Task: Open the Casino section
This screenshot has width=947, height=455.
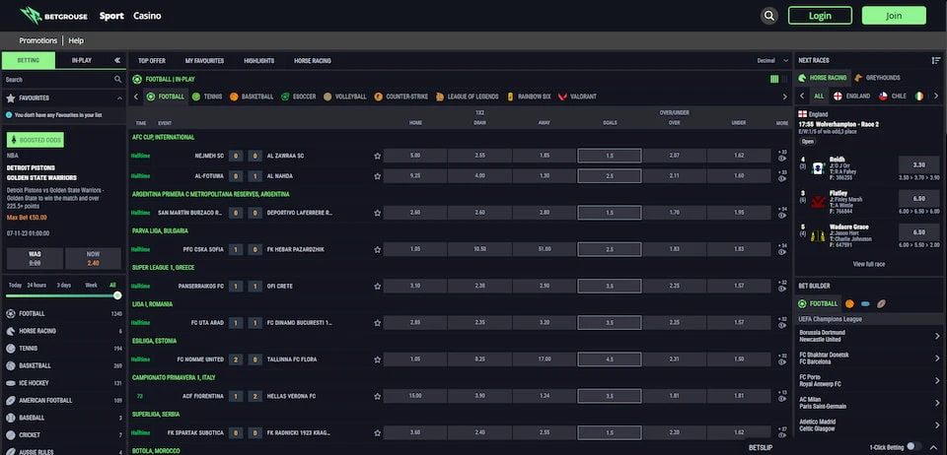Action: [147, 16]
